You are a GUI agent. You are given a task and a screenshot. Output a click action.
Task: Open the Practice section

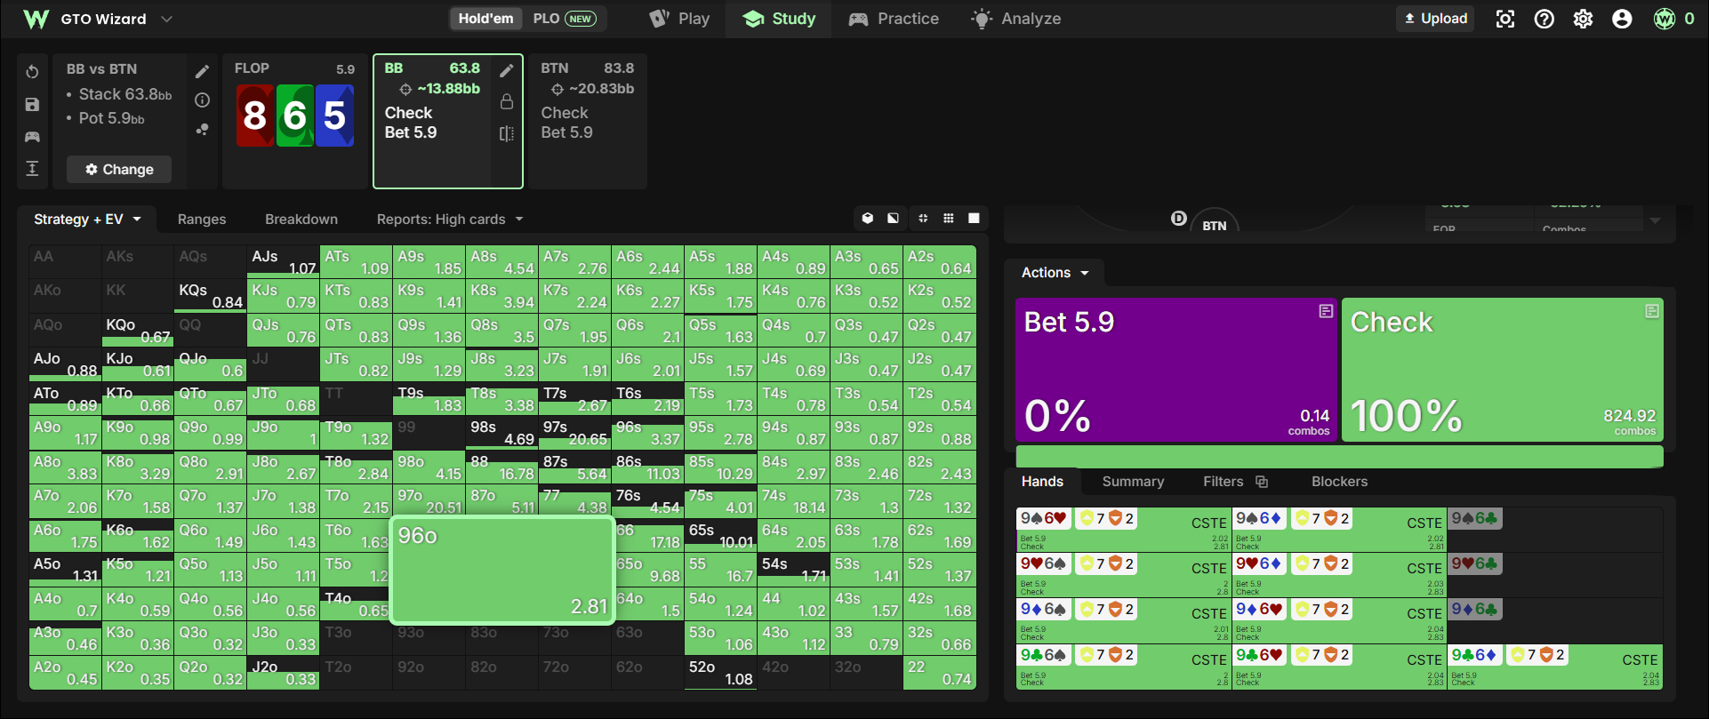[894, 19]
